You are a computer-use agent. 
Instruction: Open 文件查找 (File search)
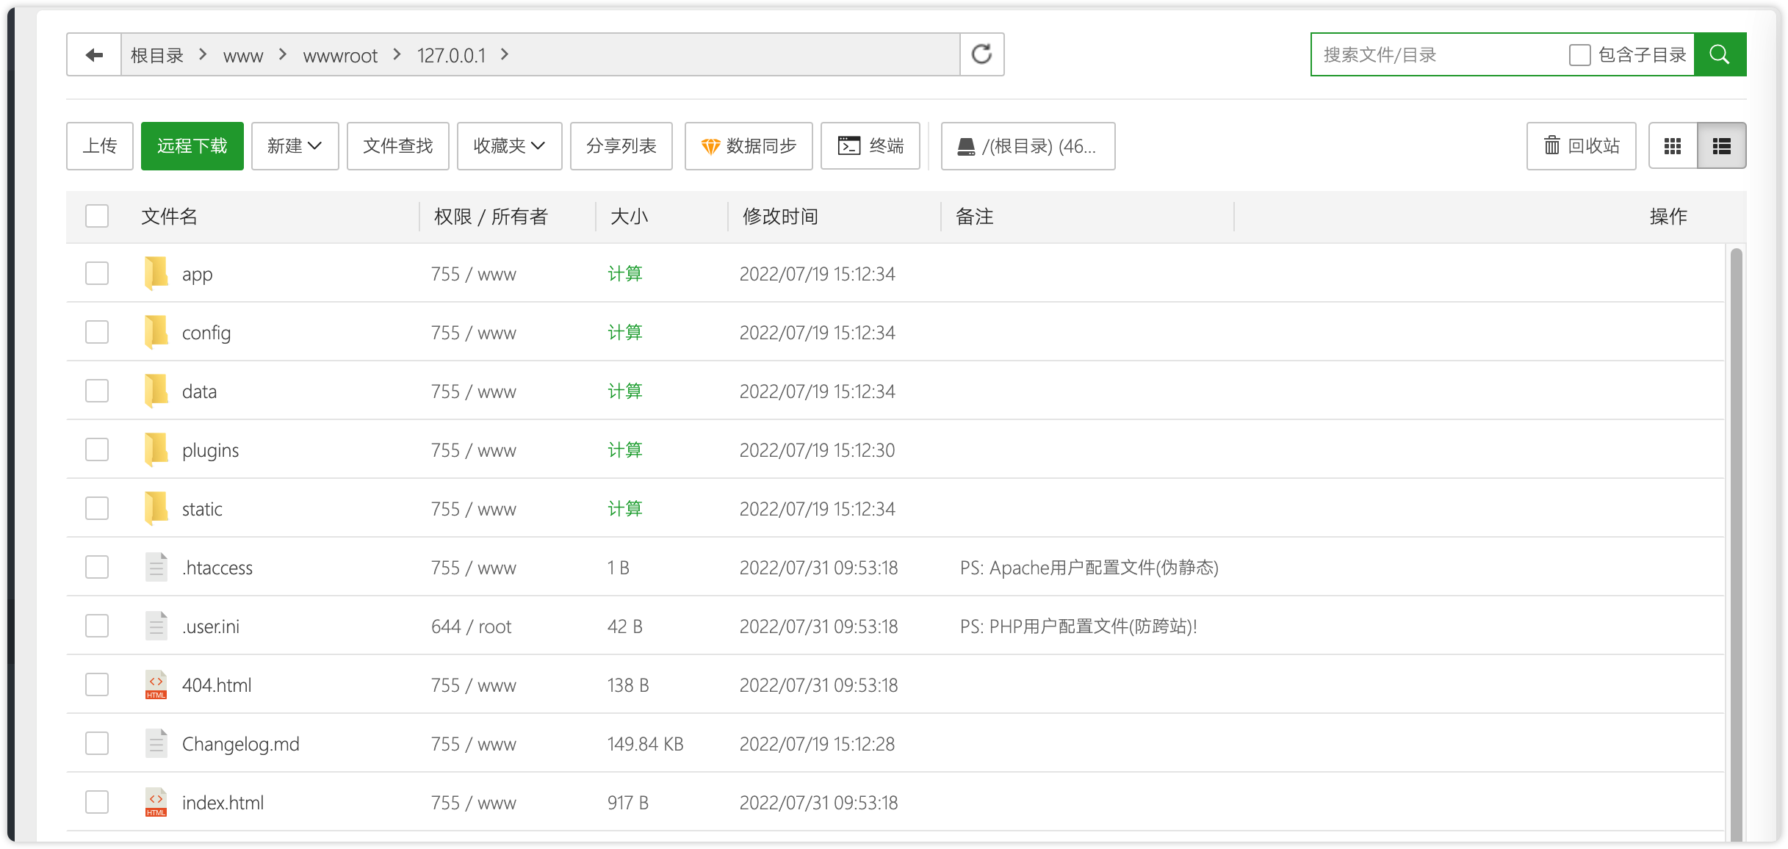click(397, 146)
